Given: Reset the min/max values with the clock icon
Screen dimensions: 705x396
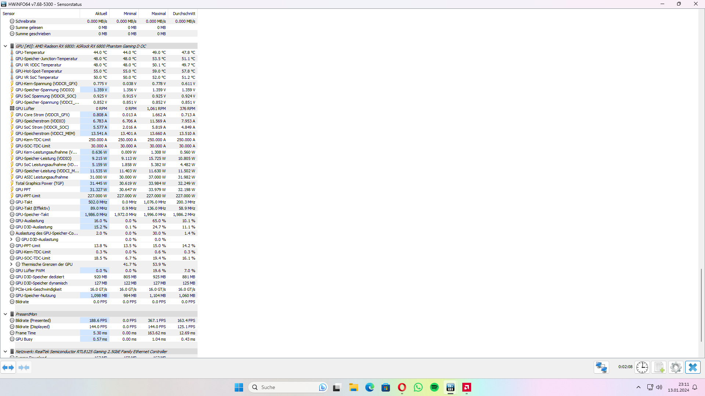Looking at the screenshot, I should (x=642, y=367).
